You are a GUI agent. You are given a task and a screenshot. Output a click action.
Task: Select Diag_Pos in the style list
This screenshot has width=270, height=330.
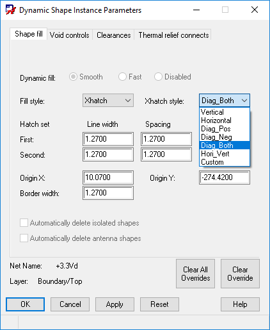point(225,129)
